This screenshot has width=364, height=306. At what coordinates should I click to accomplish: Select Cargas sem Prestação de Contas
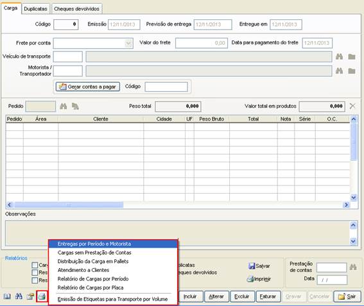click(113, 252)
